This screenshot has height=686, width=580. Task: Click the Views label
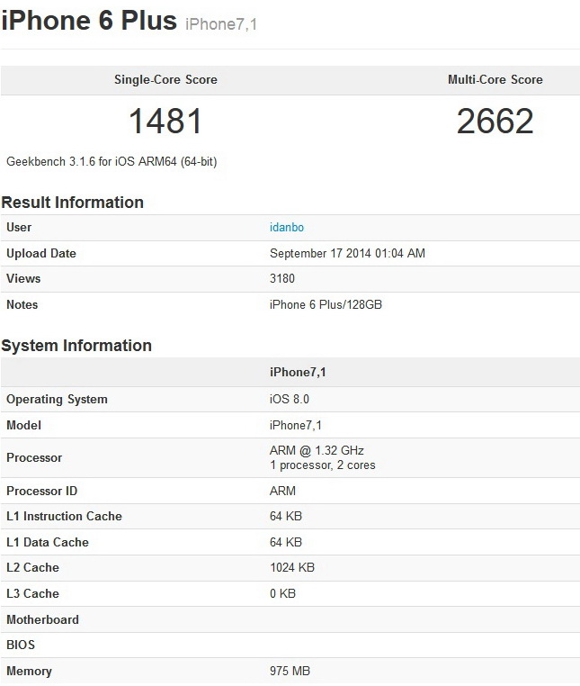click(23, 279)
